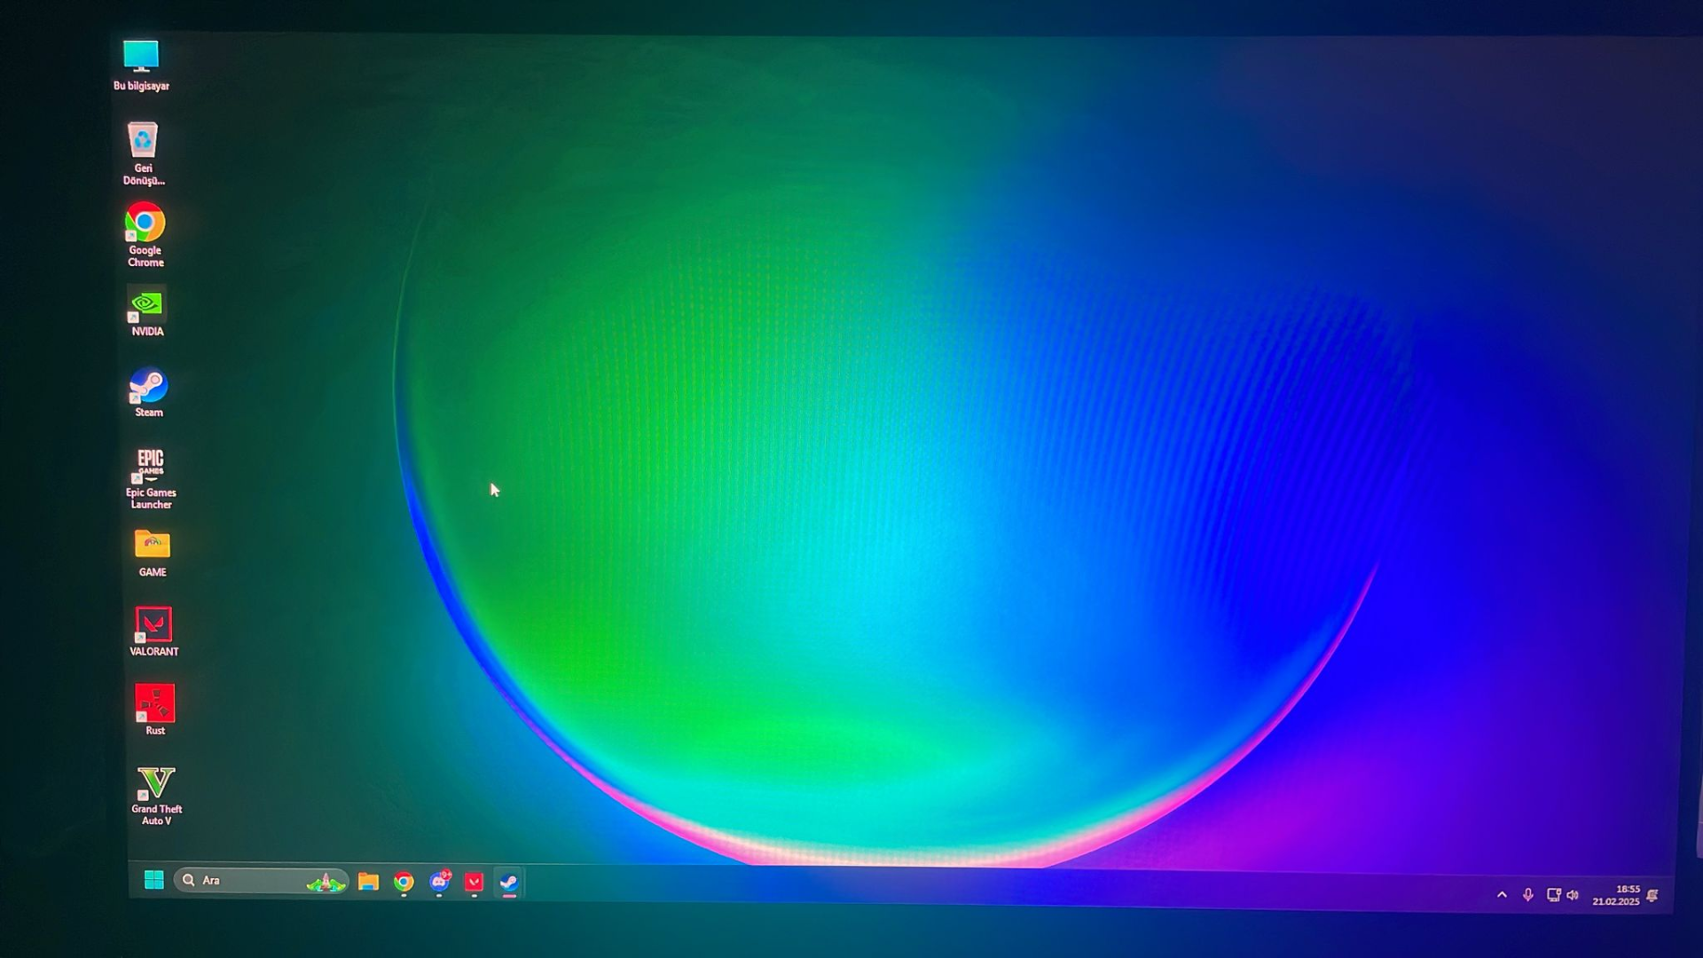Open the clock and date panel

(x=1616, y=895)
